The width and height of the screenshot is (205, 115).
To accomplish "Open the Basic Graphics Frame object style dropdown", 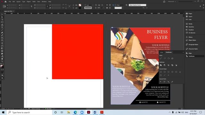I will [147, 5].
